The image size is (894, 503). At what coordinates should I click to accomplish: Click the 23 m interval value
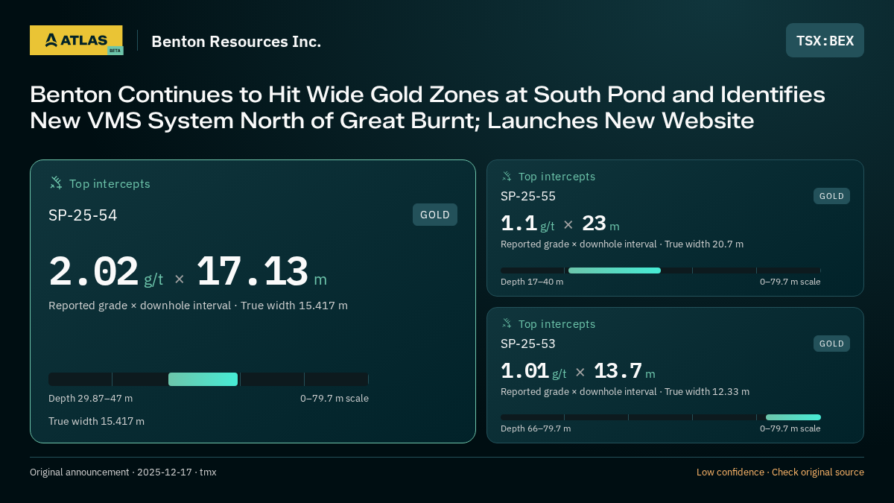pyautogui.click(x=600, y=224)
